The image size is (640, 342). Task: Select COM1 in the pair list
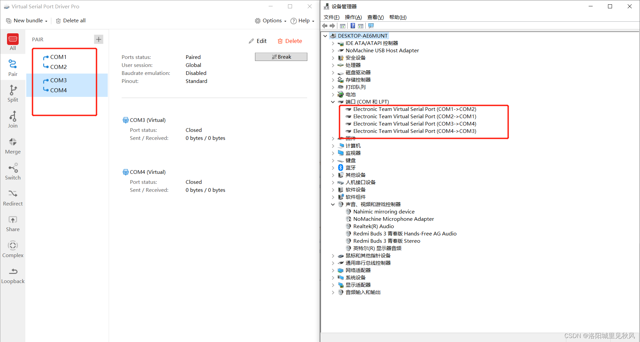(x=58, y=57)
